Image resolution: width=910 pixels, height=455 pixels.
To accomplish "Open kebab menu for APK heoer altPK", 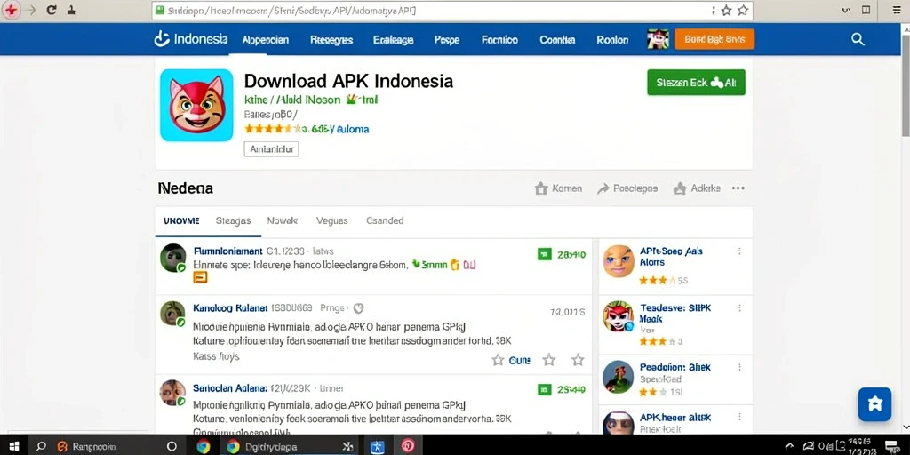I will click(x=739, y=418).
